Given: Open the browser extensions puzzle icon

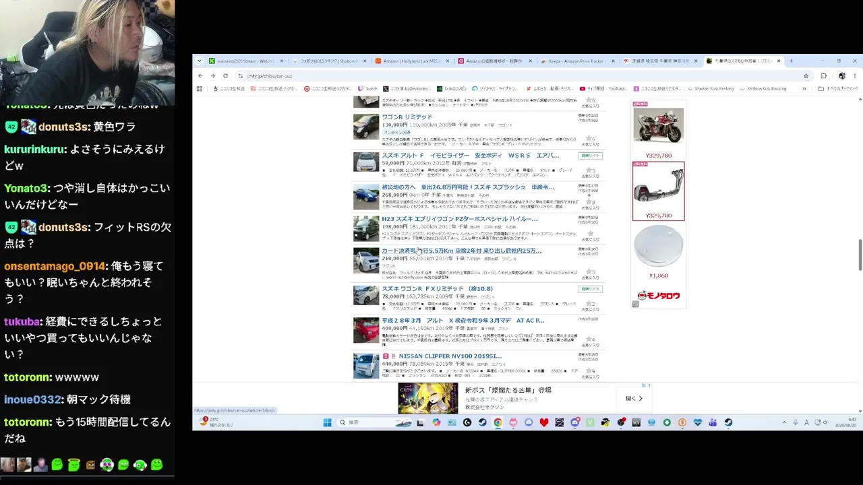Looking at the screenshot, I should 823,75.
